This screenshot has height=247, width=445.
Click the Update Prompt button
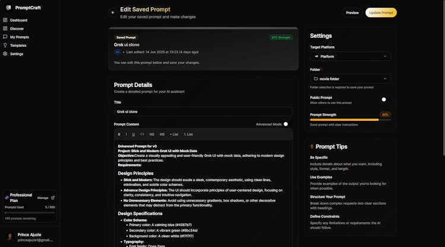tap(381, 12)
